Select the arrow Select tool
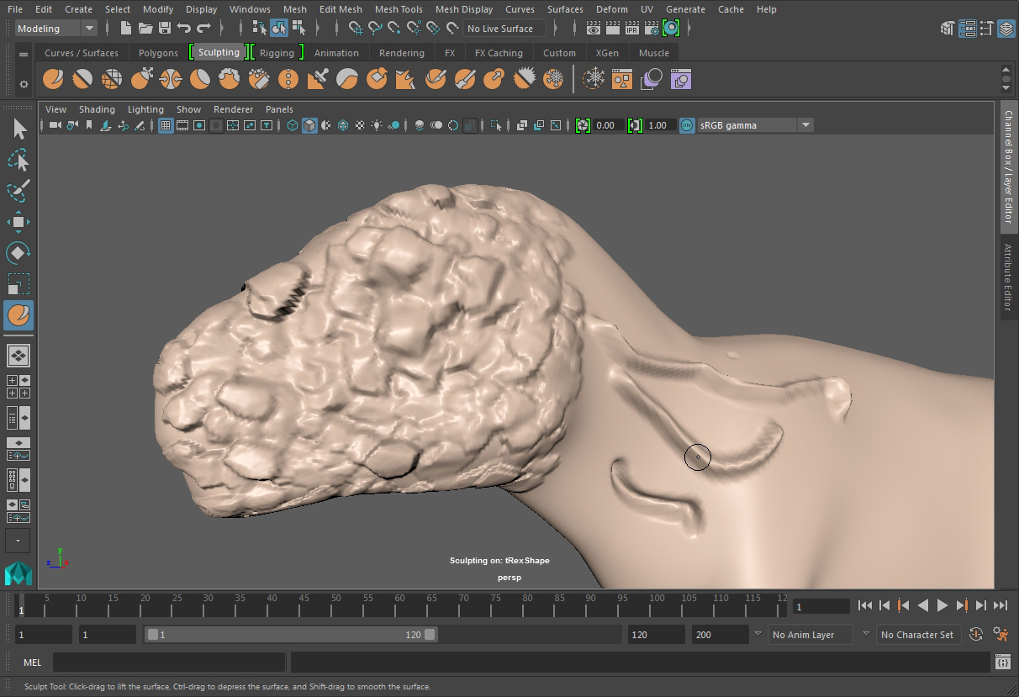 point(18,129)
